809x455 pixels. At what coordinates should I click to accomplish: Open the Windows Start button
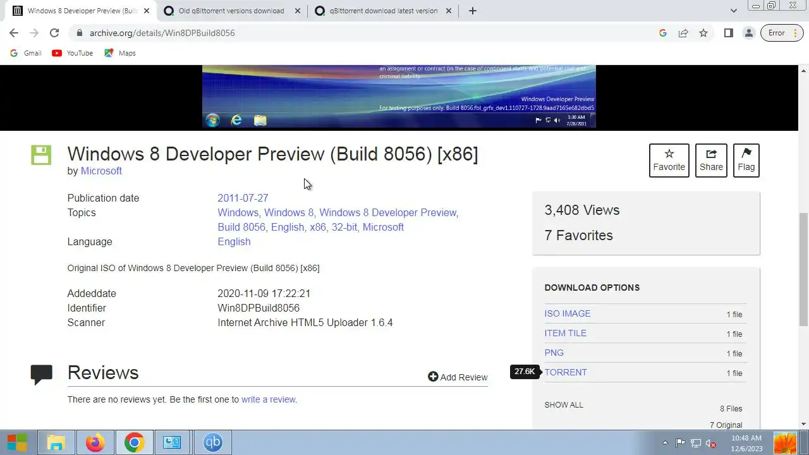17,442
